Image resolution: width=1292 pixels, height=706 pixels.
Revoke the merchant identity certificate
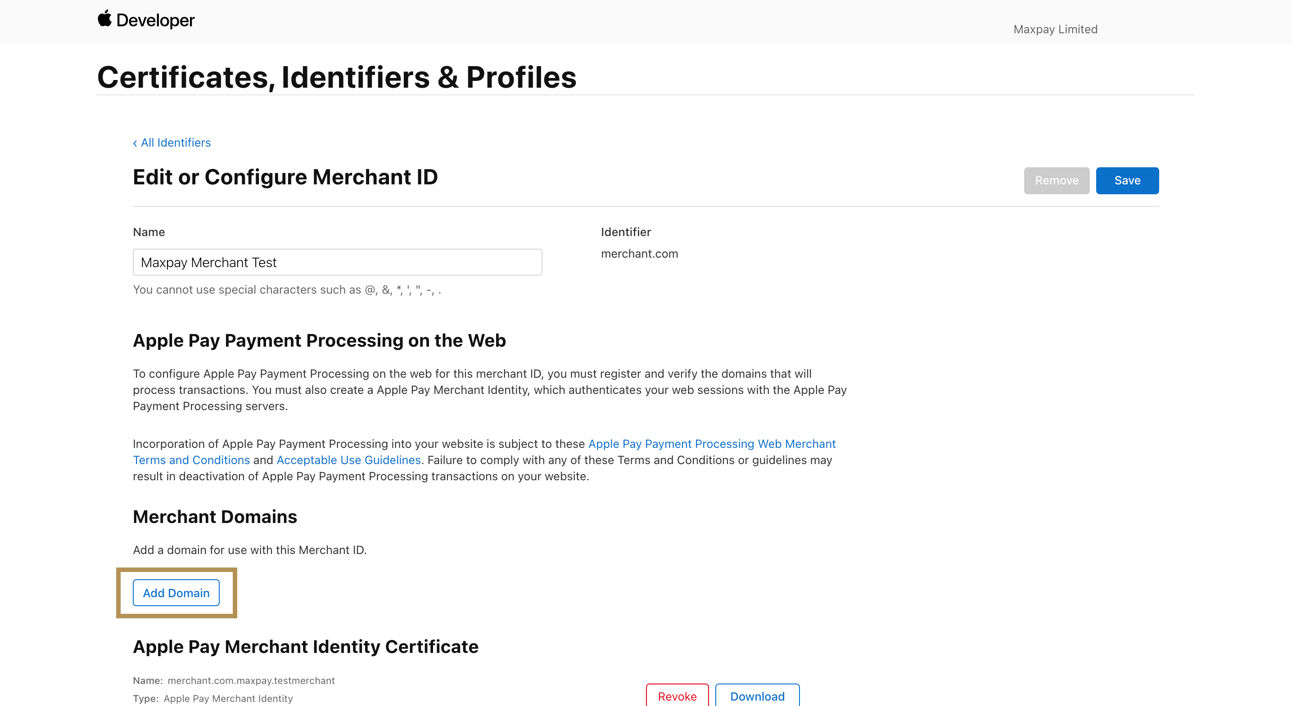pyautogui.click(x=677, y=696)
